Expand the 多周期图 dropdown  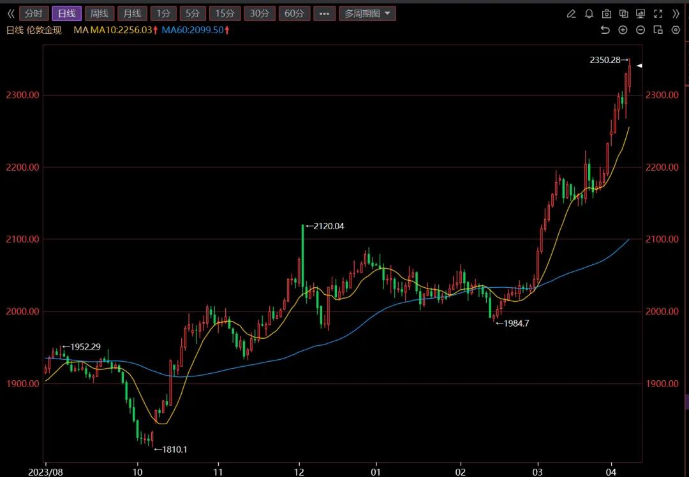[367, 13]
